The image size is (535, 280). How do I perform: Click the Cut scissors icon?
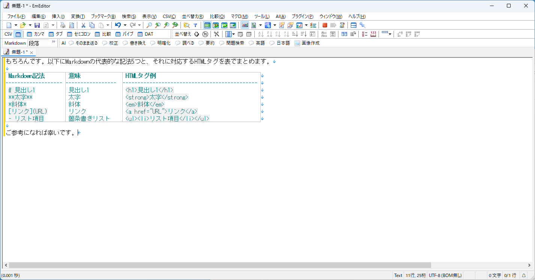pos(83,25)
